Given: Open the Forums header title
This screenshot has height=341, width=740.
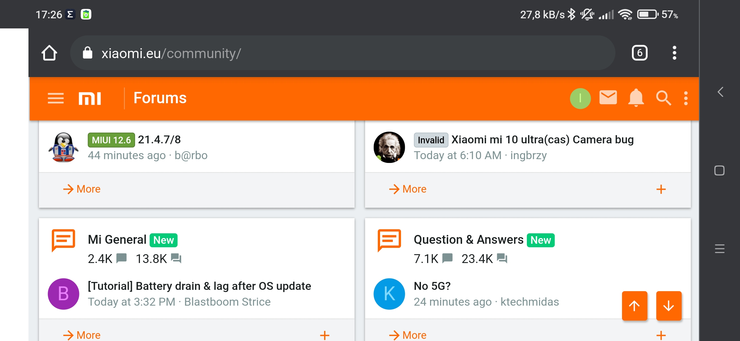Looking at the screenshot, I should click(160, 98).
